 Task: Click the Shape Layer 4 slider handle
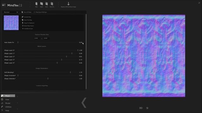pyautogui.click(x=57, y=63)
